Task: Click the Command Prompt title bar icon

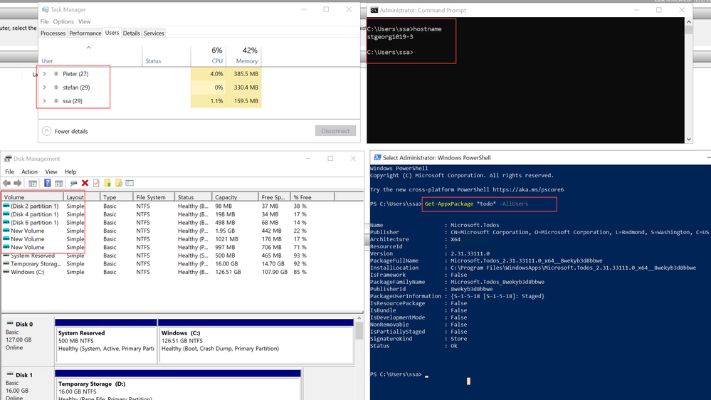Action: [374, 10]
